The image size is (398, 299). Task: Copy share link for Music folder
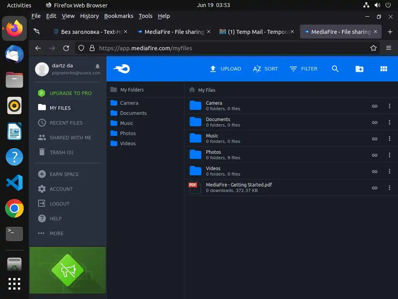click(374, 139)
